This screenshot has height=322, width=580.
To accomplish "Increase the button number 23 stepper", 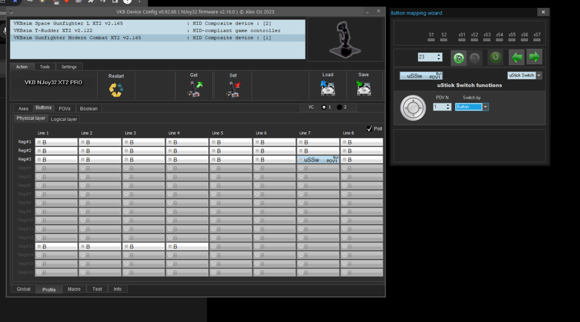I will 439,55.
